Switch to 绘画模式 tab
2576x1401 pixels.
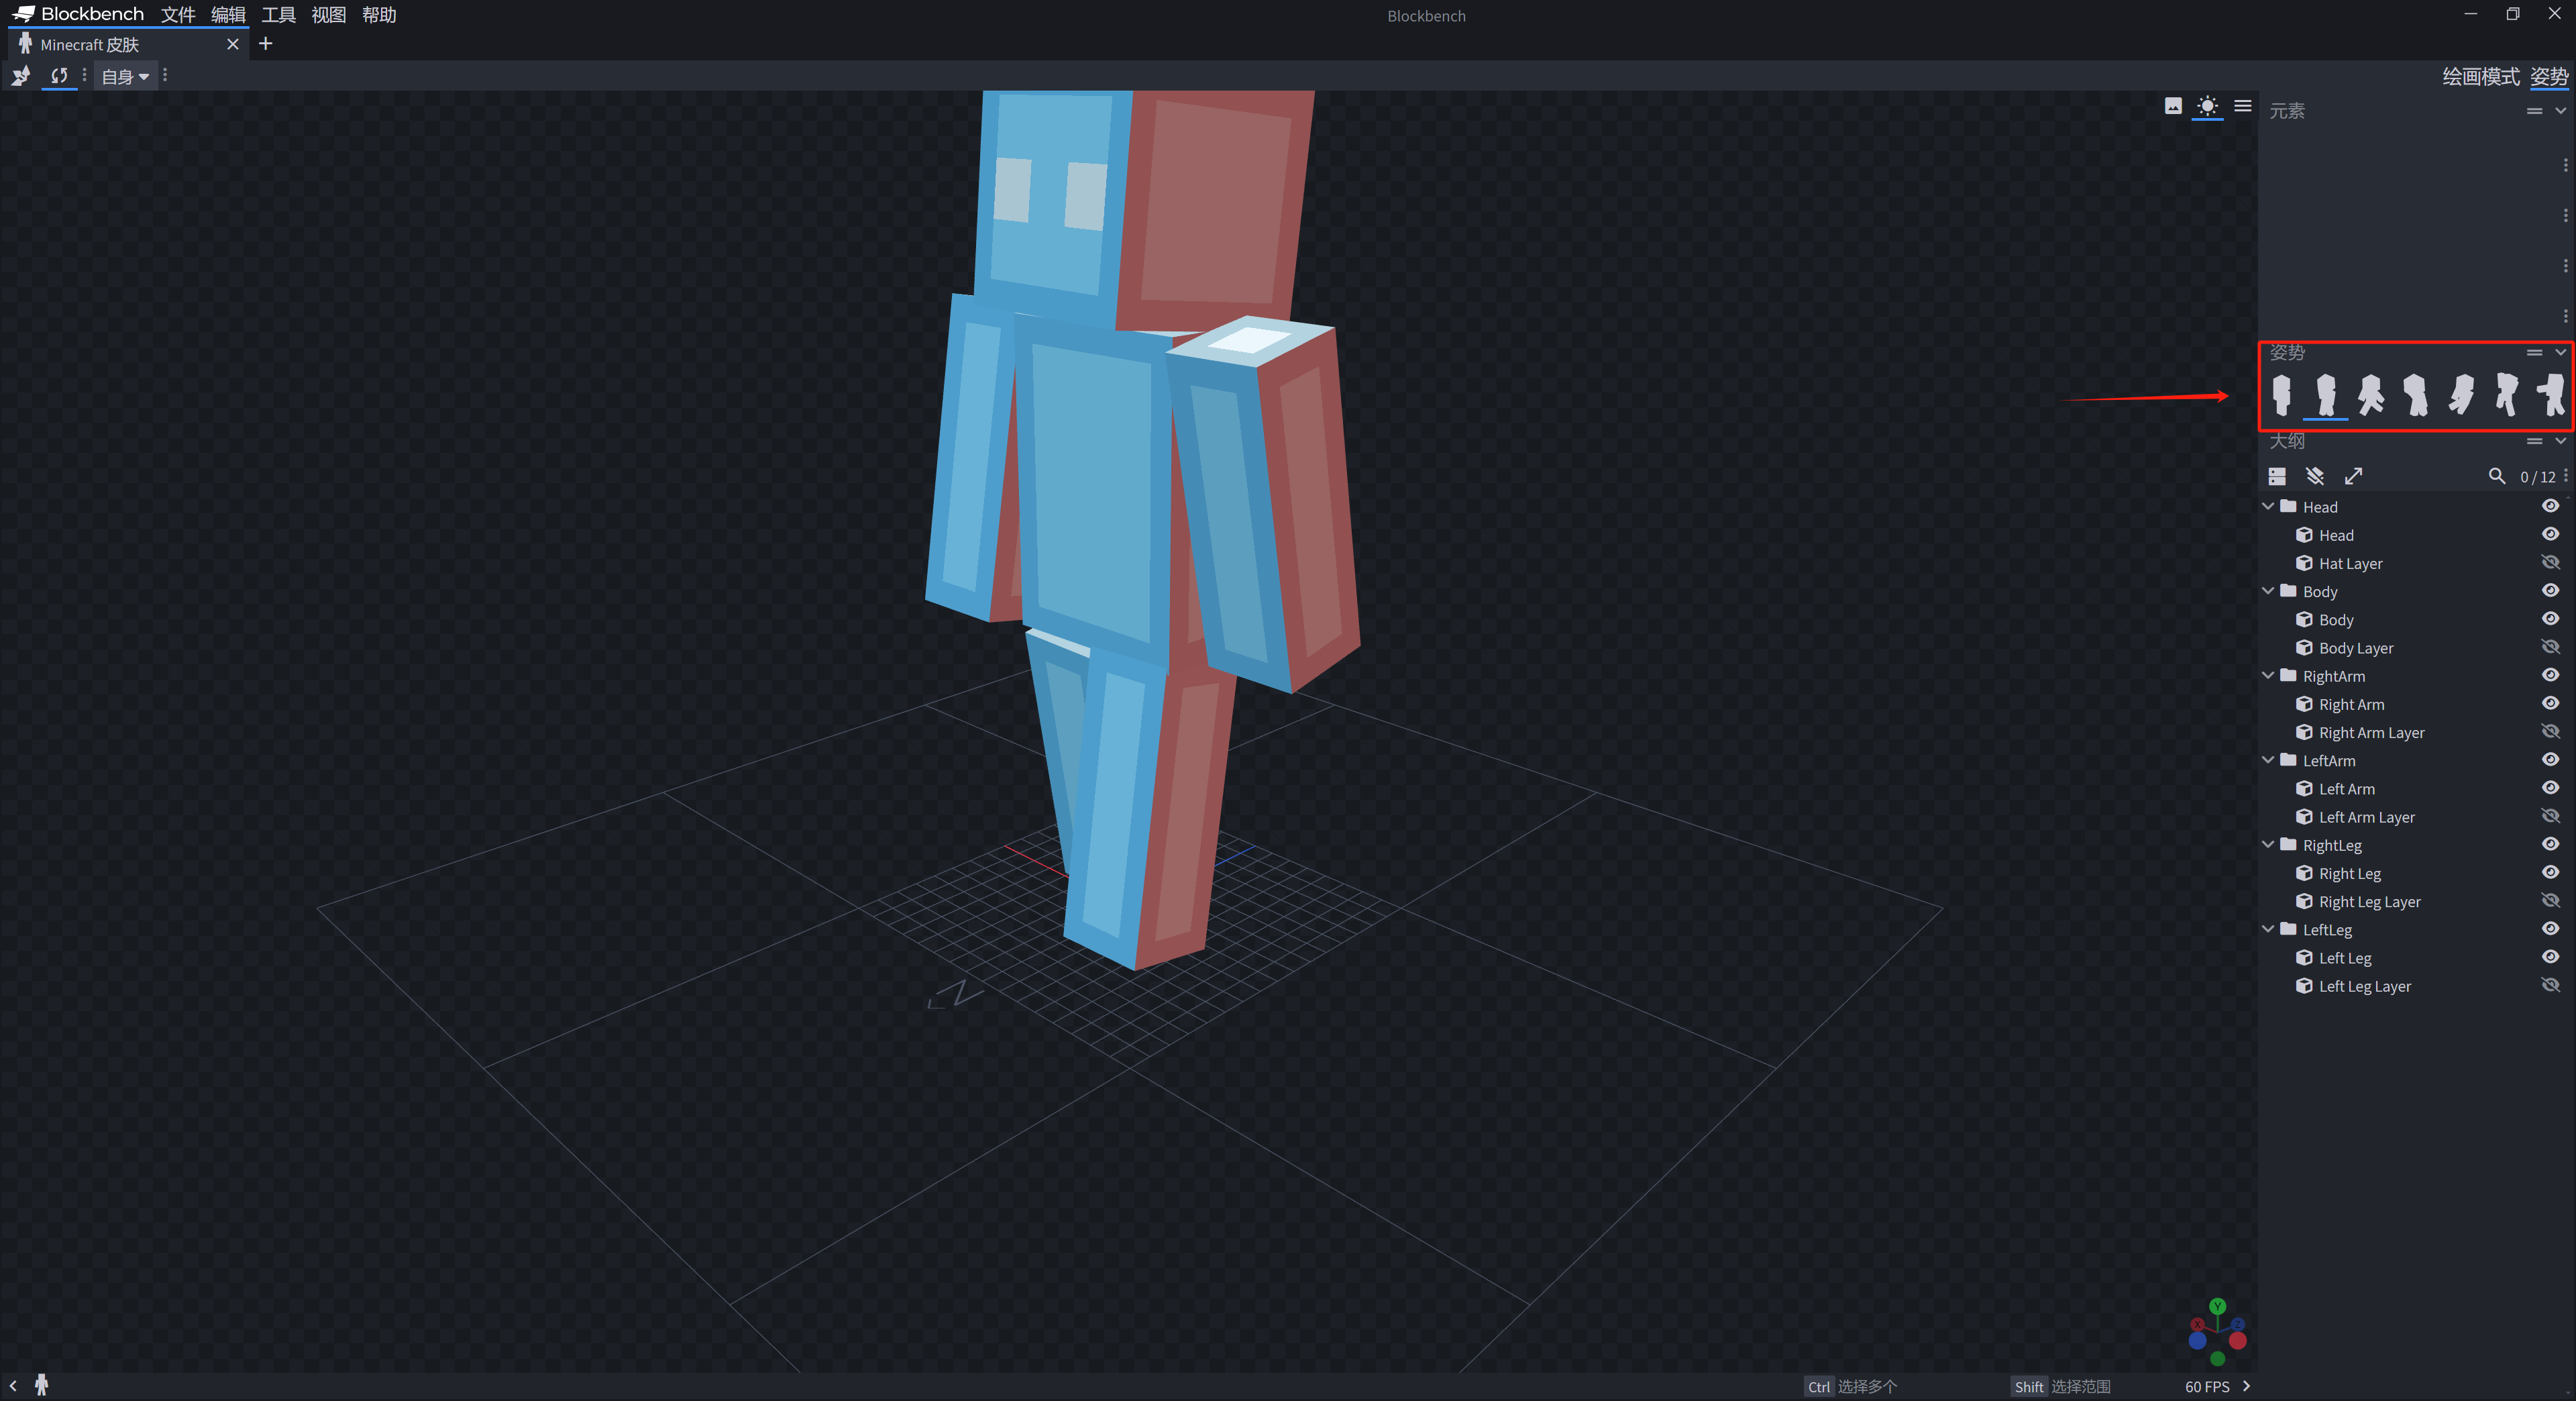click(x=2480, y=77)
